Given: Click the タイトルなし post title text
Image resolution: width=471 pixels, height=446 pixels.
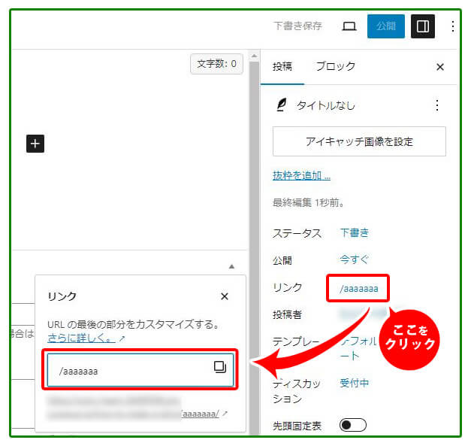Looking at the screenshot, I should coord(325,105).
